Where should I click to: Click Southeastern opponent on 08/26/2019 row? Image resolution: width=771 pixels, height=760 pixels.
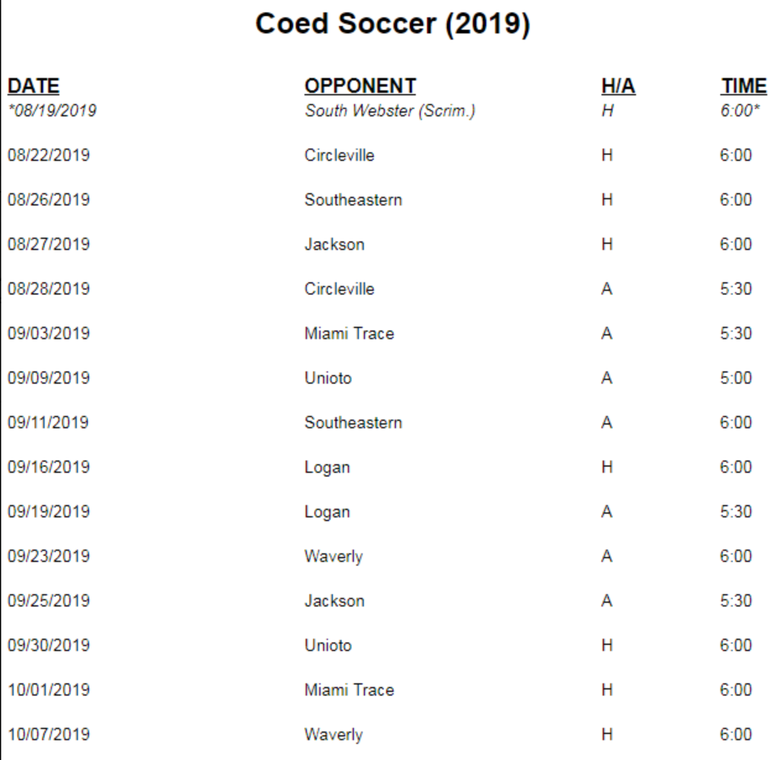pos(353,199)
